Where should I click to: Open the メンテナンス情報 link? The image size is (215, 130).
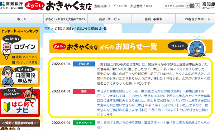26,62
